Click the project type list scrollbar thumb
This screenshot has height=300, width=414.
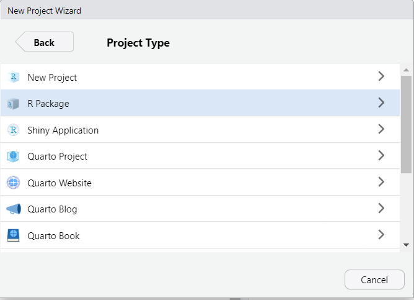click(x=406, y=124)
